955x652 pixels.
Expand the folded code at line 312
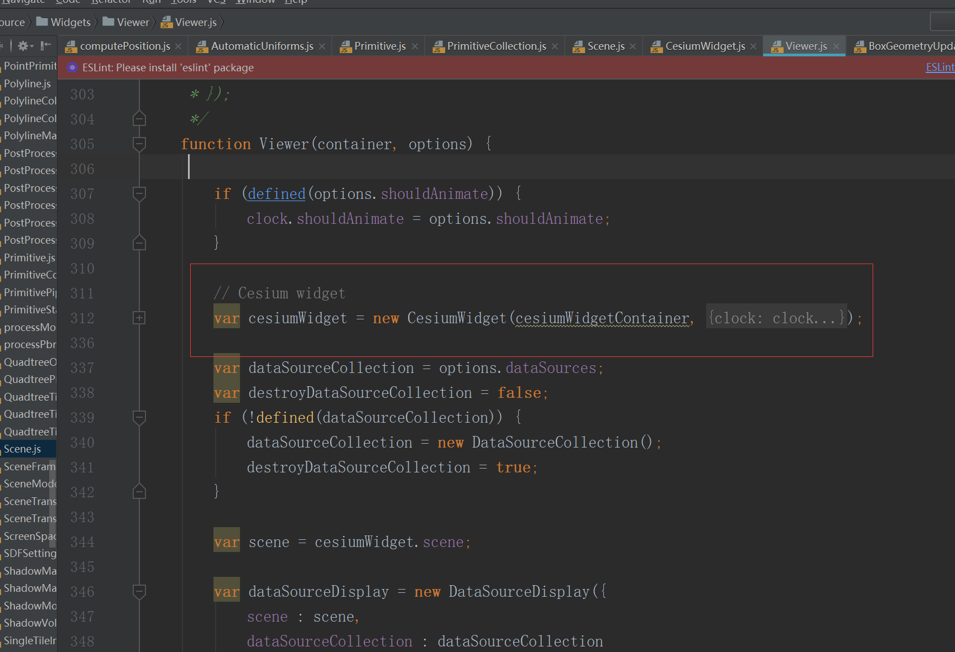coord(139,318)
